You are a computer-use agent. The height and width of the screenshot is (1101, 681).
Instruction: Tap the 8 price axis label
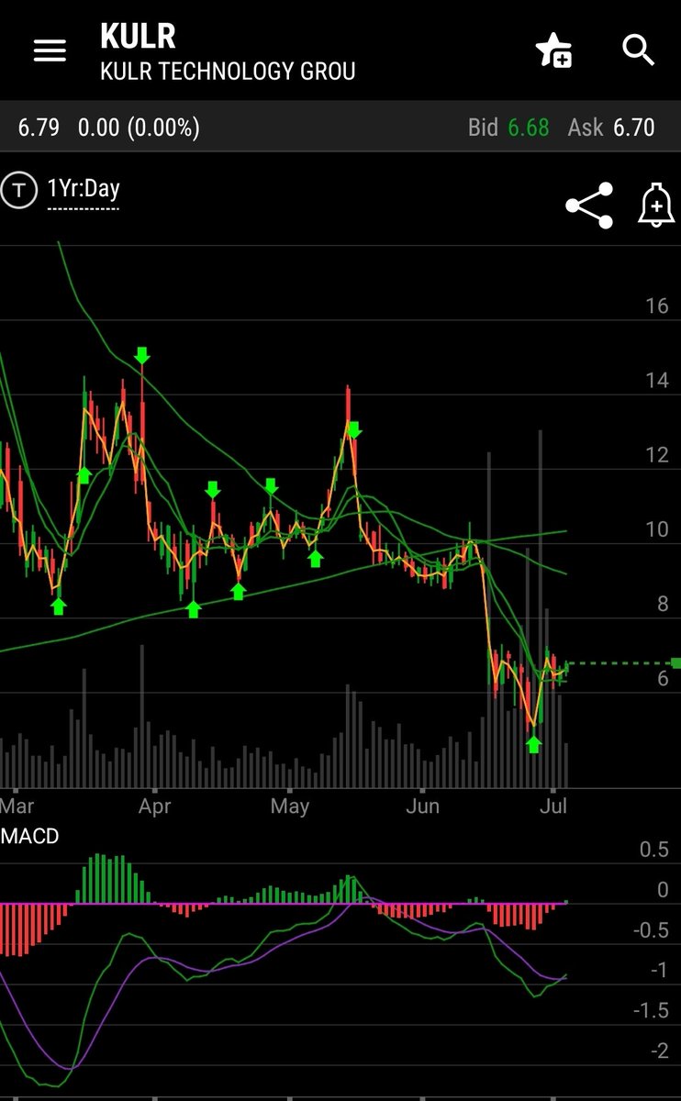663,604
